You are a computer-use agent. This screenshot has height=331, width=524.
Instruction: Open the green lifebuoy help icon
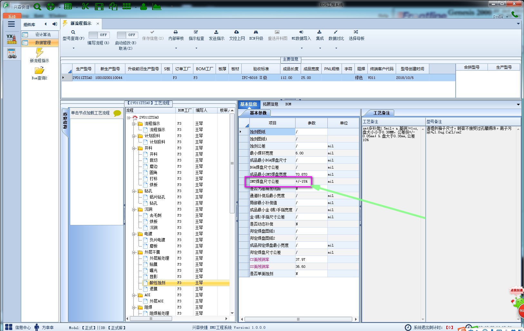51,6
